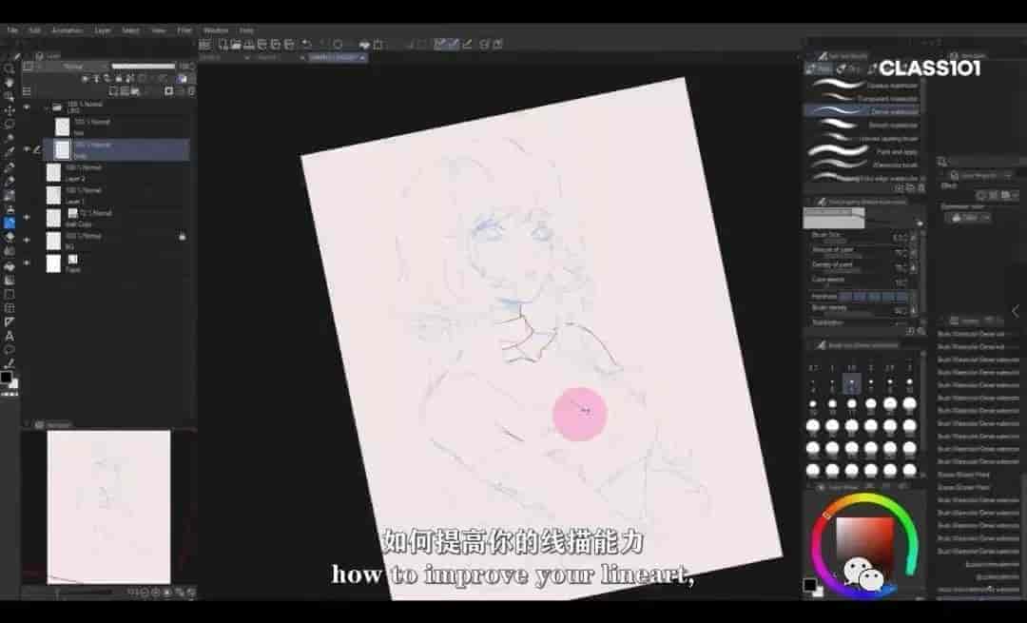
Task: Adjust the layer opacity slider
Action: click(144, 67)
